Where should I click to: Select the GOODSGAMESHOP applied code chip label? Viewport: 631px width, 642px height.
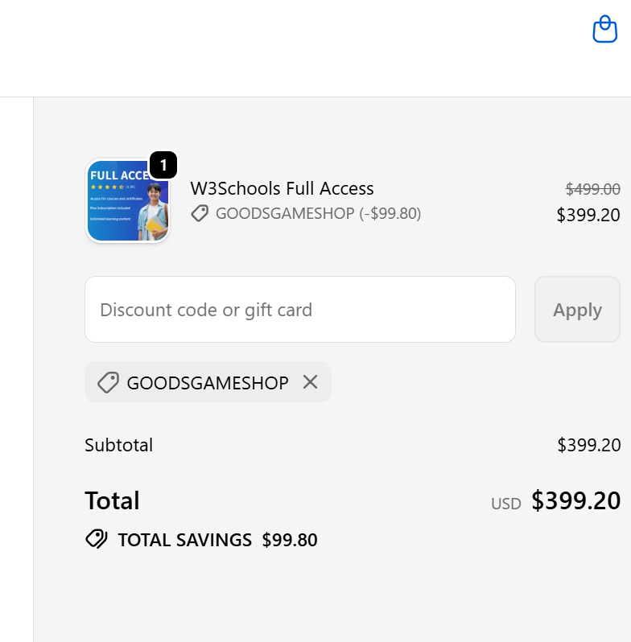click(208, 383)
